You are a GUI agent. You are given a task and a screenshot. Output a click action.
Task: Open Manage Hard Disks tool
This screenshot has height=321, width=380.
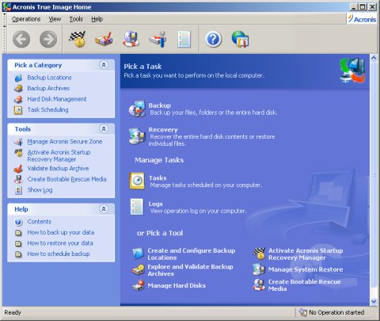(x=177, y=285)
